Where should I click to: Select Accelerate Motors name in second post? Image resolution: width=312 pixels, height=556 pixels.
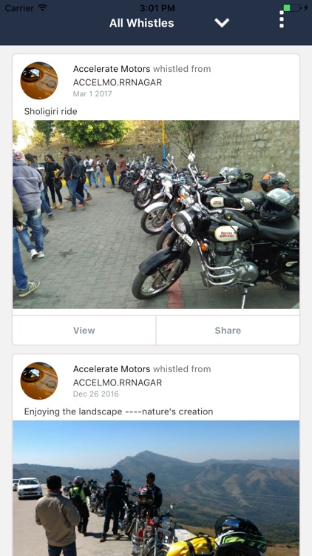click(x=112, y=368)
